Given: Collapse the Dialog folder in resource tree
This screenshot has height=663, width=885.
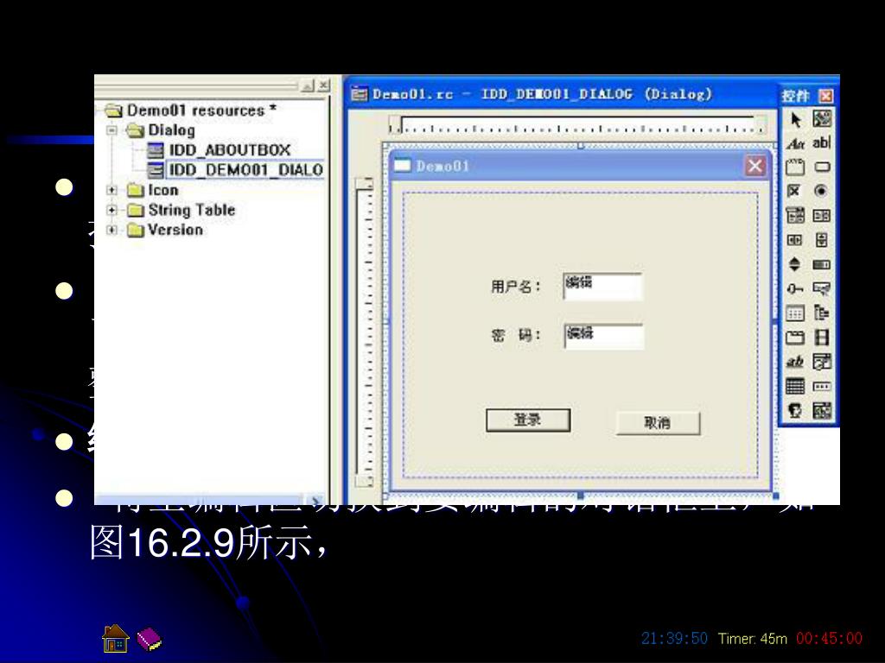Looking at the screenshot, I should [111, 131].
